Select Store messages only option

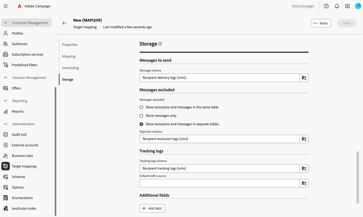tap(141, 116)
